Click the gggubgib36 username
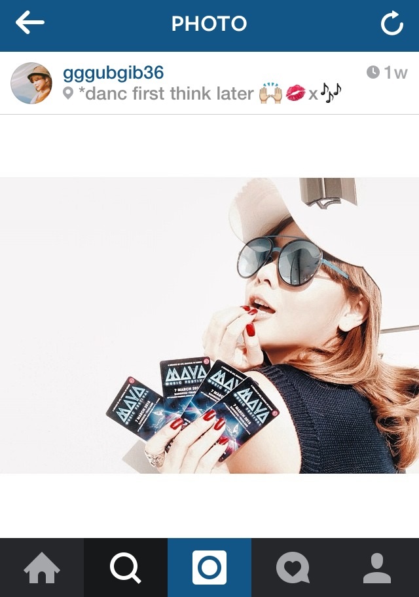 pos(113,72)
